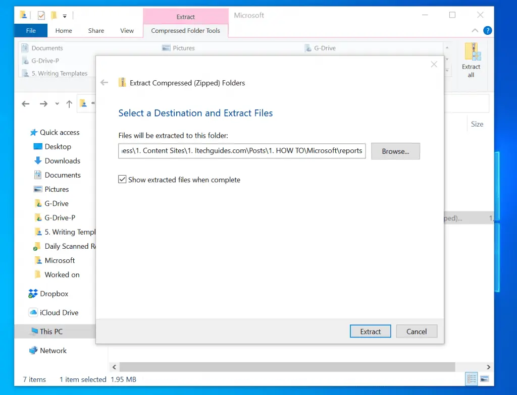Click the dialog back arrow icon

point(105,83)
